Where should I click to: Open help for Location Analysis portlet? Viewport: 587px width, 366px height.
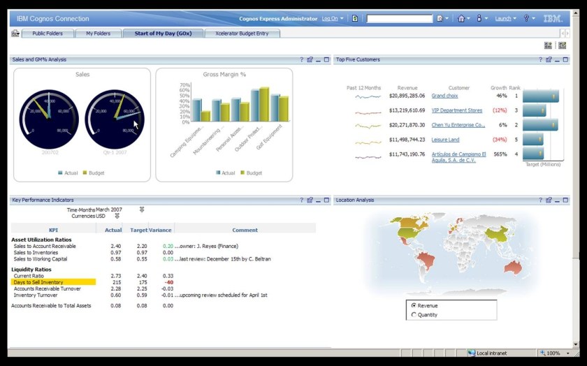coord(540,200)
